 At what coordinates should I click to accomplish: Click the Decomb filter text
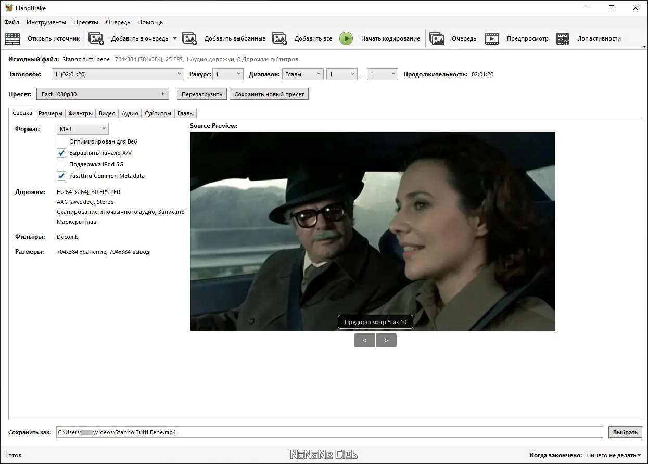[x=68, y=237]
